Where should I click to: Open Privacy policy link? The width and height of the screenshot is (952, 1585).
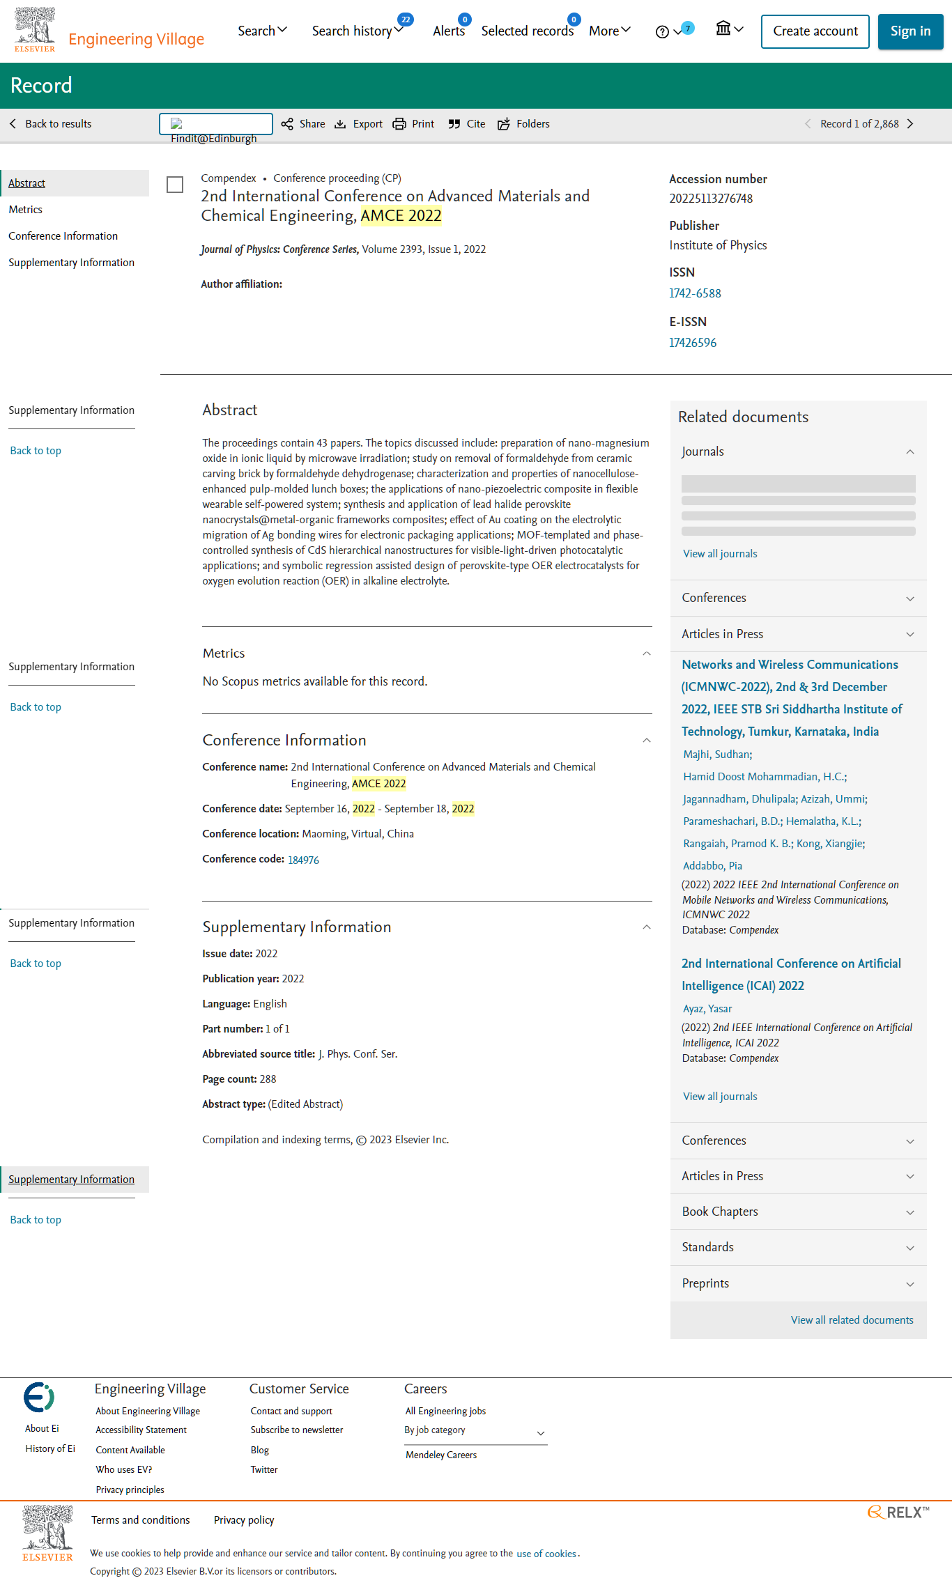(x=244, y=1520)
